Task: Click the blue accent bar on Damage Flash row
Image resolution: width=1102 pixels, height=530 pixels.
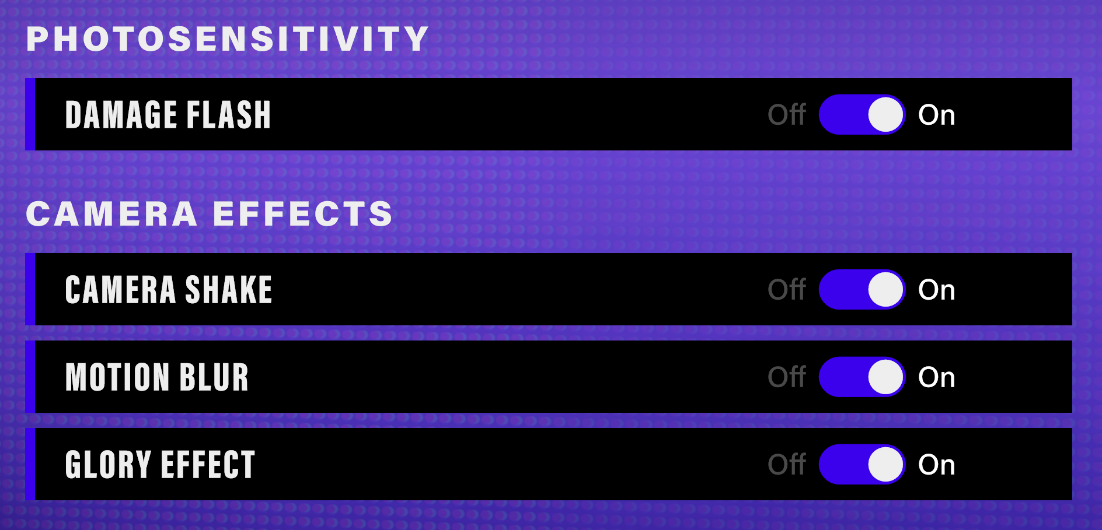Action: tap(30, 114)
